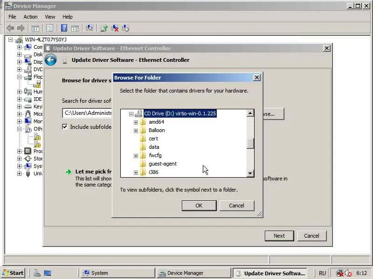The width and height of the screenshot is (373, 279).
Task: Open the Help menu
Action: 68,17
